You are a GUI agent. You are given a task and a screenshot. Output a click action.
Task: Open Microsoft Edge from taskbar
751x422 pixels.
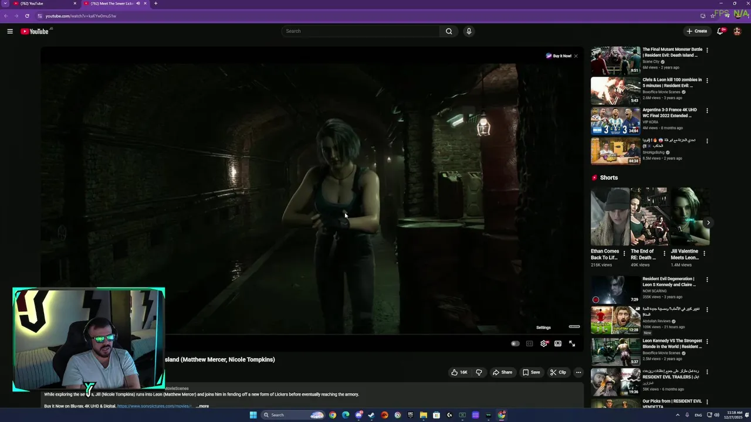(x=346, y=415)
